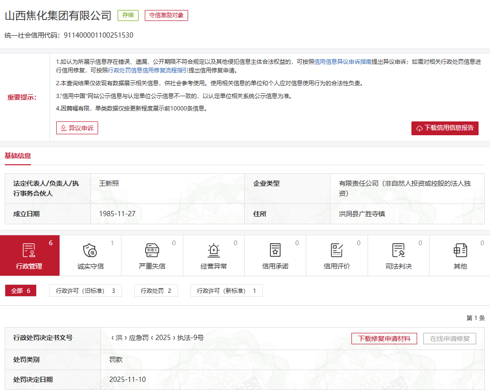490x390 pixels.
Task: Filter by 全部 6 records
Action: (20, 290)
